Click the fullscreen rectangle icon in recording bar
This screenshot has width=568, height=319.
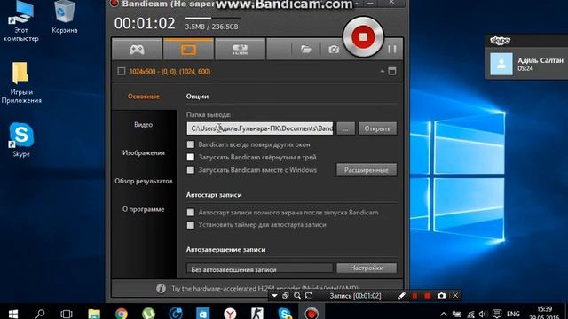coord(309,296)
